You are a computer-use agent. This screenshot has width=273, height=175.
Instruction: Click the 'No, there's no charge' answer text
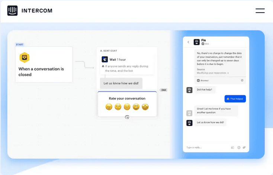click(x=219, y=59)
